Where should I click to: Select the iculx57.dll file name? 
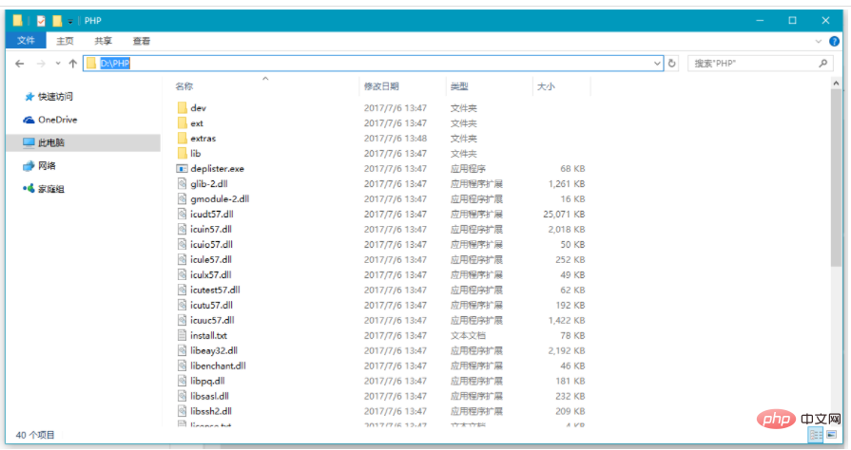pyautogui.click(x=211, y=275)
